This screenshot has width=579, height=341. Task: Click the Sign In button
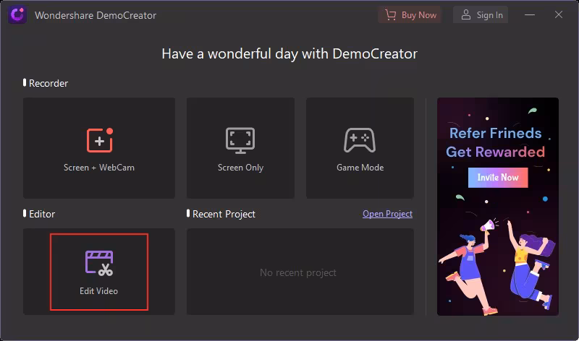coord(481,15)
